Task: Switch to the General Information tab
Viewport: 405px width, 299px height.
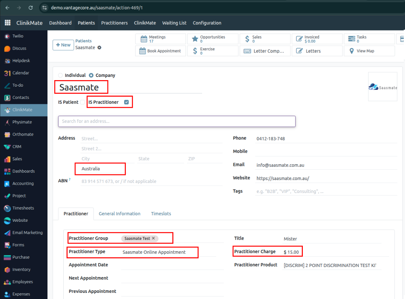Action: click(x=119, y=213)
